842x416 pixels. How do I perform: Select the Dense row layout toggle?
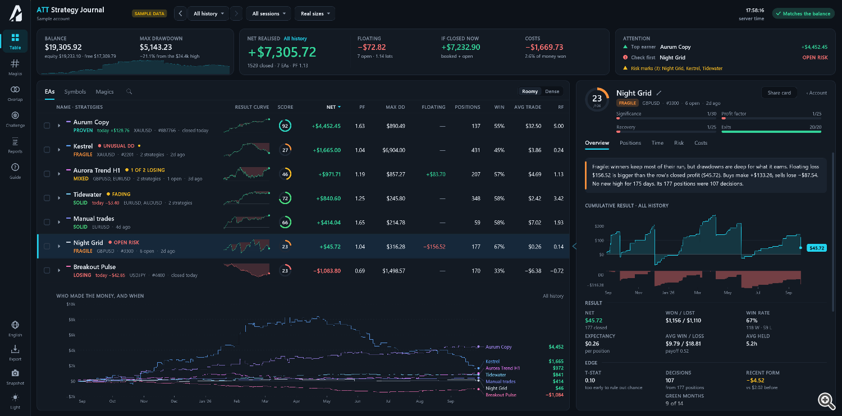click(x=552, y=91)
